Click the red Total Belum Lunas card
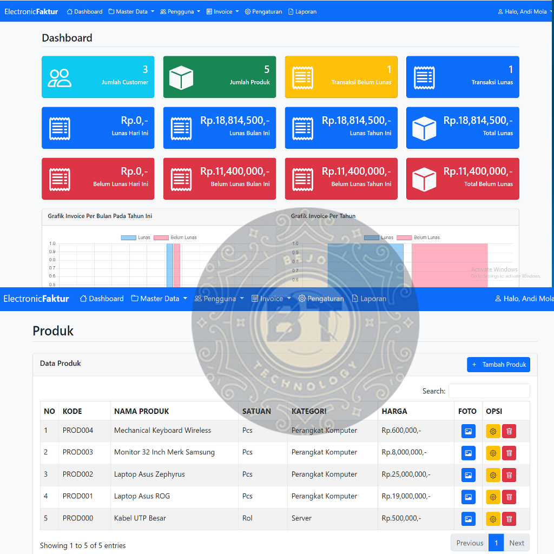 pos(463,179)
